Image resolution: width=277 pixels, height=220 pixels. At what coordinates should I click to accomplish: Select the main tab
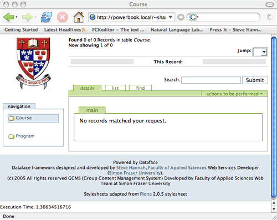(x=92, y=110)
